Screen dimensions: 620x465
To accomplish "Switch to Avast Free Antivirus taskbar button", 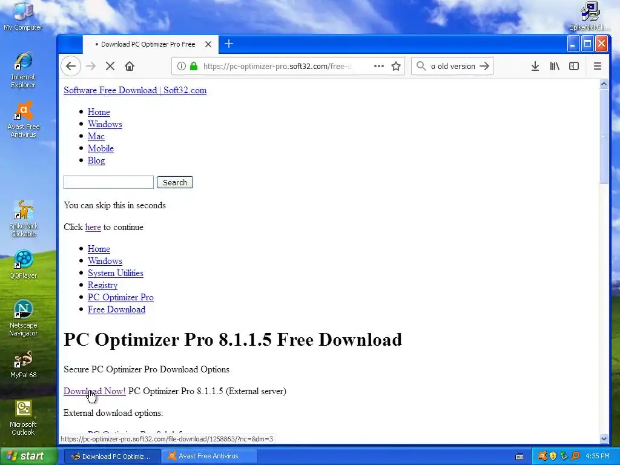I will pos(209,456).
